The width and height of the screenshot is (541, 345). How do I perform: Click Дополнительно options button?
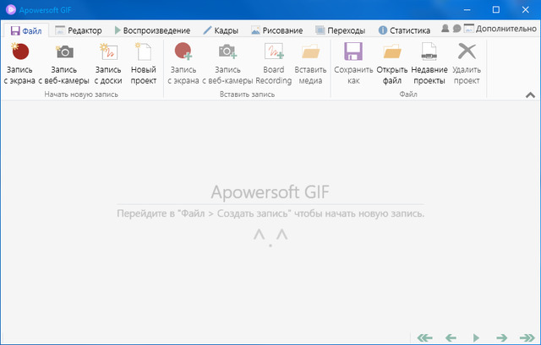pyautogui.click(x=500, y=29)
